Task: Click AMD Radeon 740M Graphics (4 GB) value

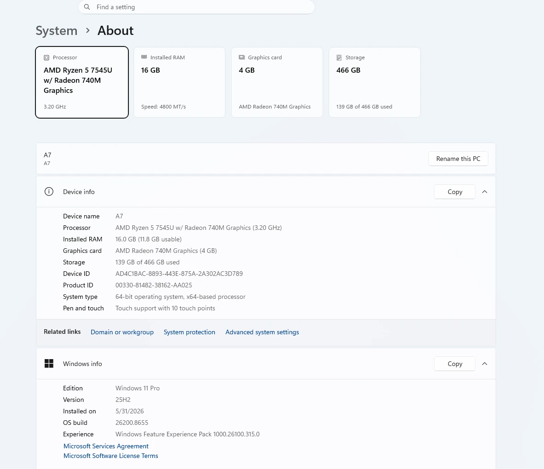Action: point(166,251)
